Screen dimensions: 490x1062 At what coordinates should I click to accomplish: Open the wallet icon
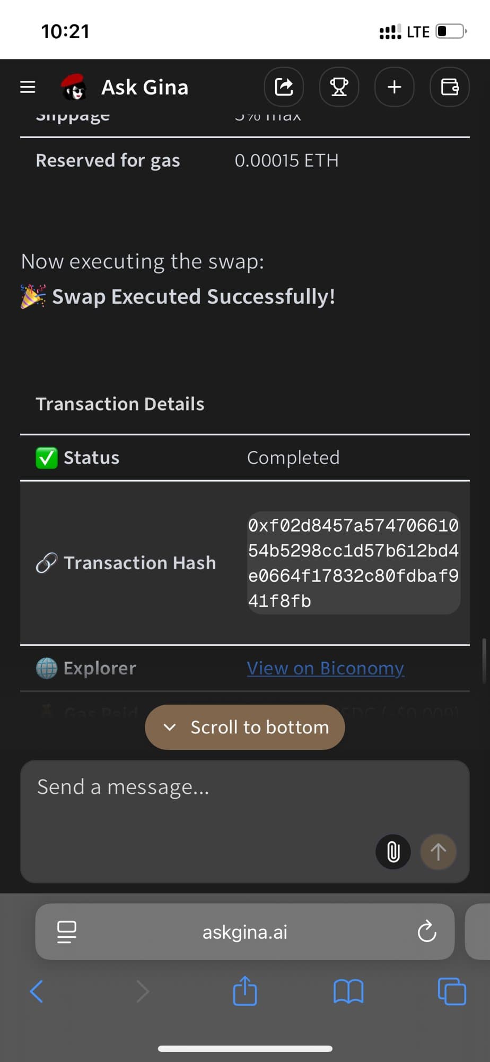tap(449, 87)
